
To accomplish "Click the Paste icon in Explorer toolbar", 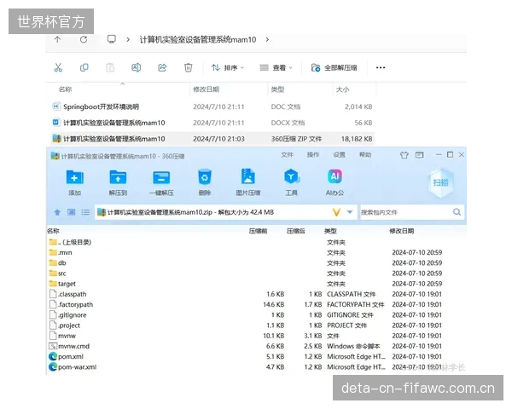I will [x=110, y=67].
